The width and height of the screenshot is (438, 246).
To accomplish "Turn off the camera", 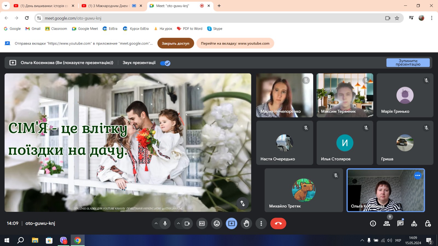I will 187,224.
